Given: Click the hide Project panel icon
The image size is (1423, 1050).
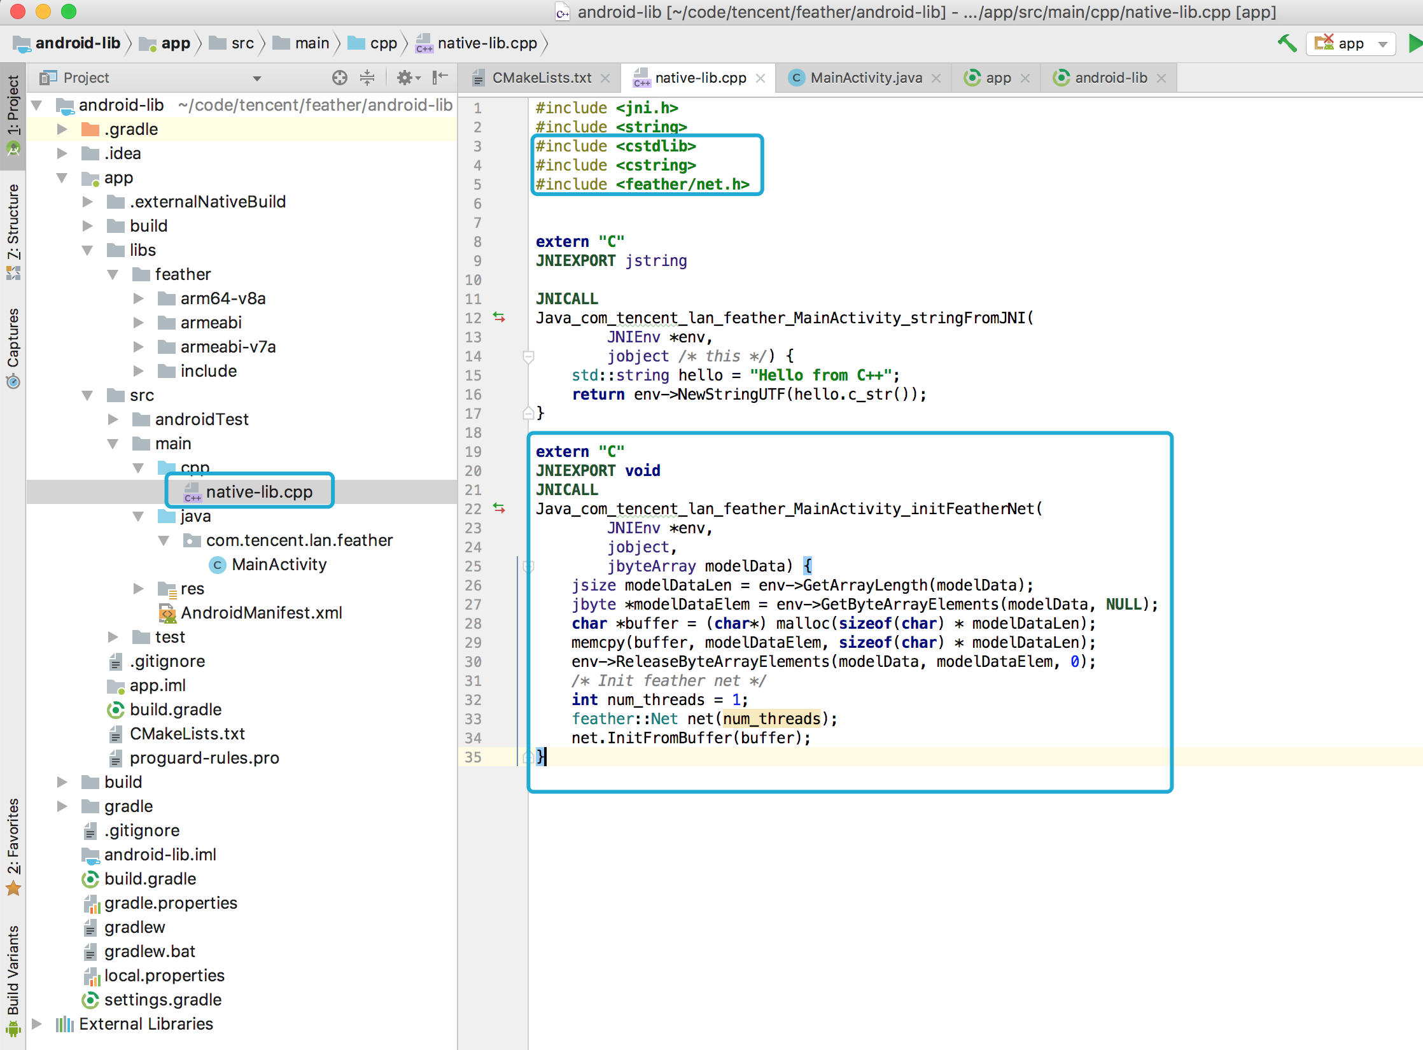Looking at the screenshot, I should (440, 78).
